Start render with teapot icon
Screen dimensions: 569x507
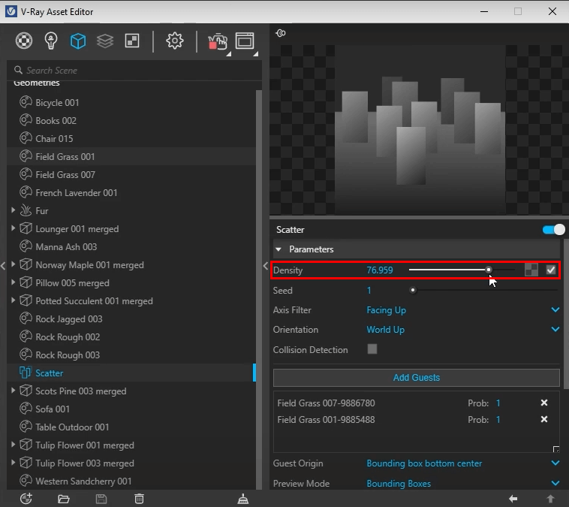(x=218, y=41)
